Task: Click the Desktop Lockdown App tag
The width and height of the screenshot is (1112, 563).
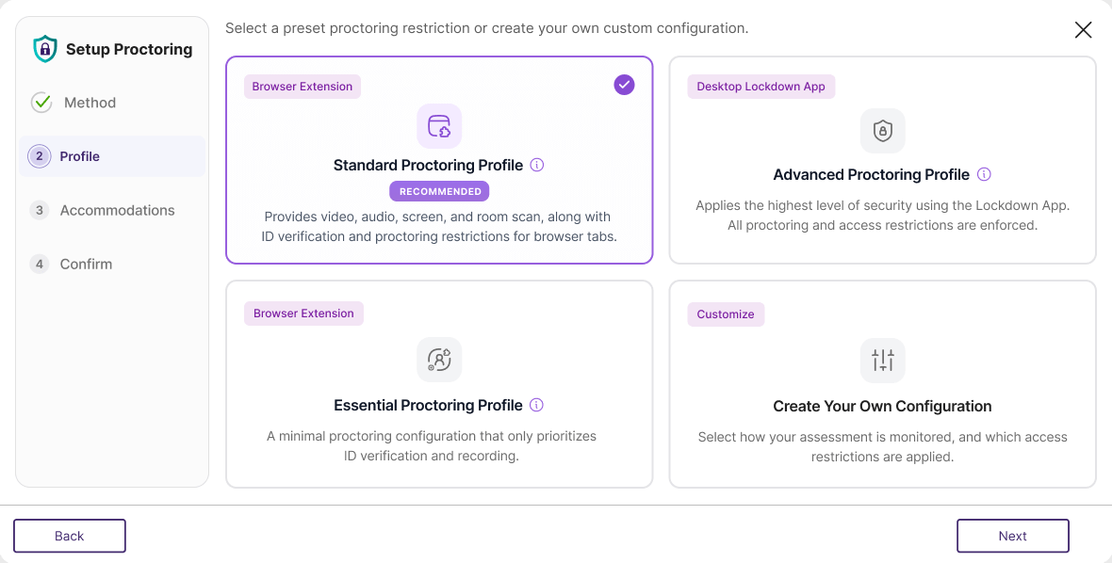Action: 760,87
